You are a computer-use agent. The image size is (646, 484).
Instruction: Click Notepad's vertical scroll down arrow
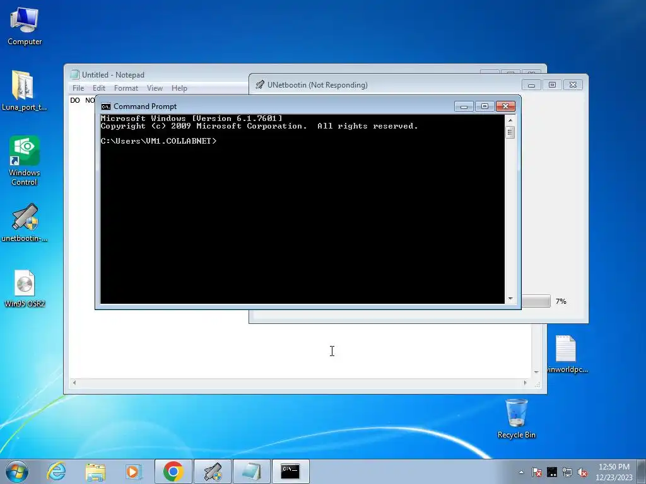[x=536, y=372]
